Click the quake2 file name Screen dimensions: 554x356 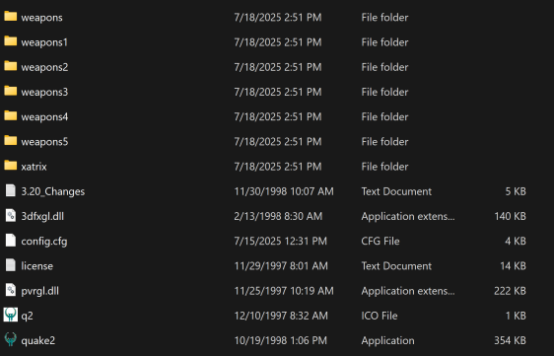[38, 340]
